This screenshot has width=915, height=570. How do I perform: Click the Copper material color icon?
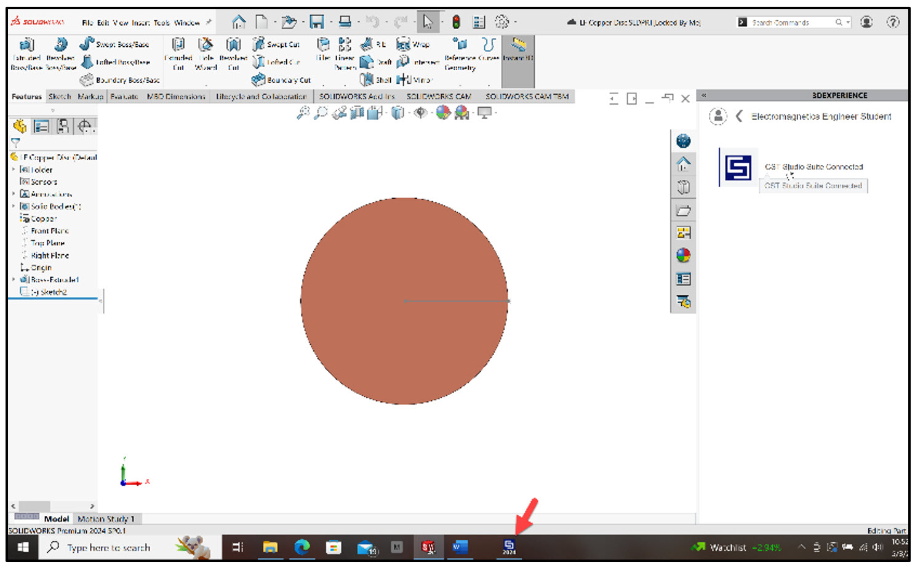coord(25,219)
